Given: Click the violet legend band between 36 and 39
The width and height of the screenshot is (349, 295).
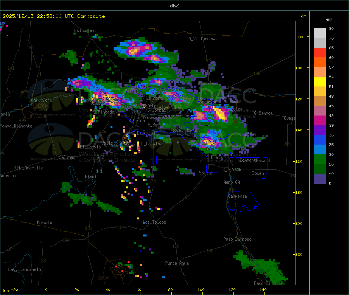Looking at the screenshot, I should click(x=320, y=130).
